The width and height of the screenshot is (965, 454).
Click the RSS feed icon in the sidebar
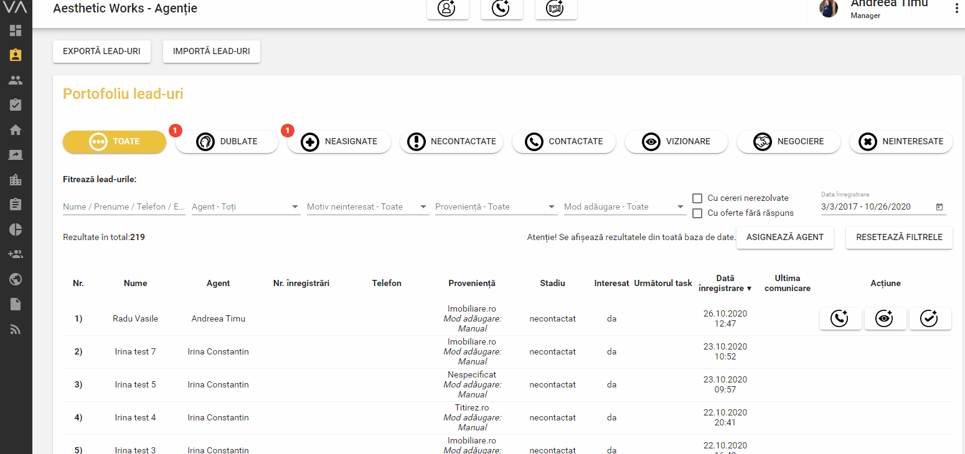point(16,329)
